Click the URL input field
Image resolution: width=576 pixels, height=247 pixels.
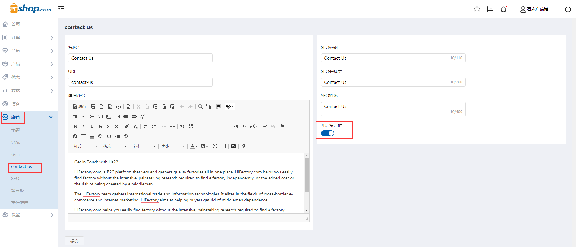(x=140, y=82)
